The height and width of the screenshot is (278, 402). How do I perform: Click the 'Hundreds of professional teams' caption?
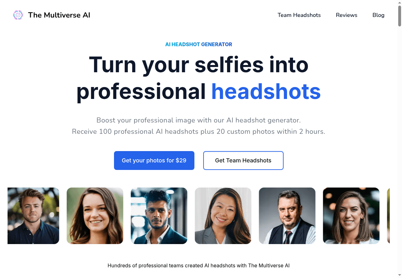(198, 266)
